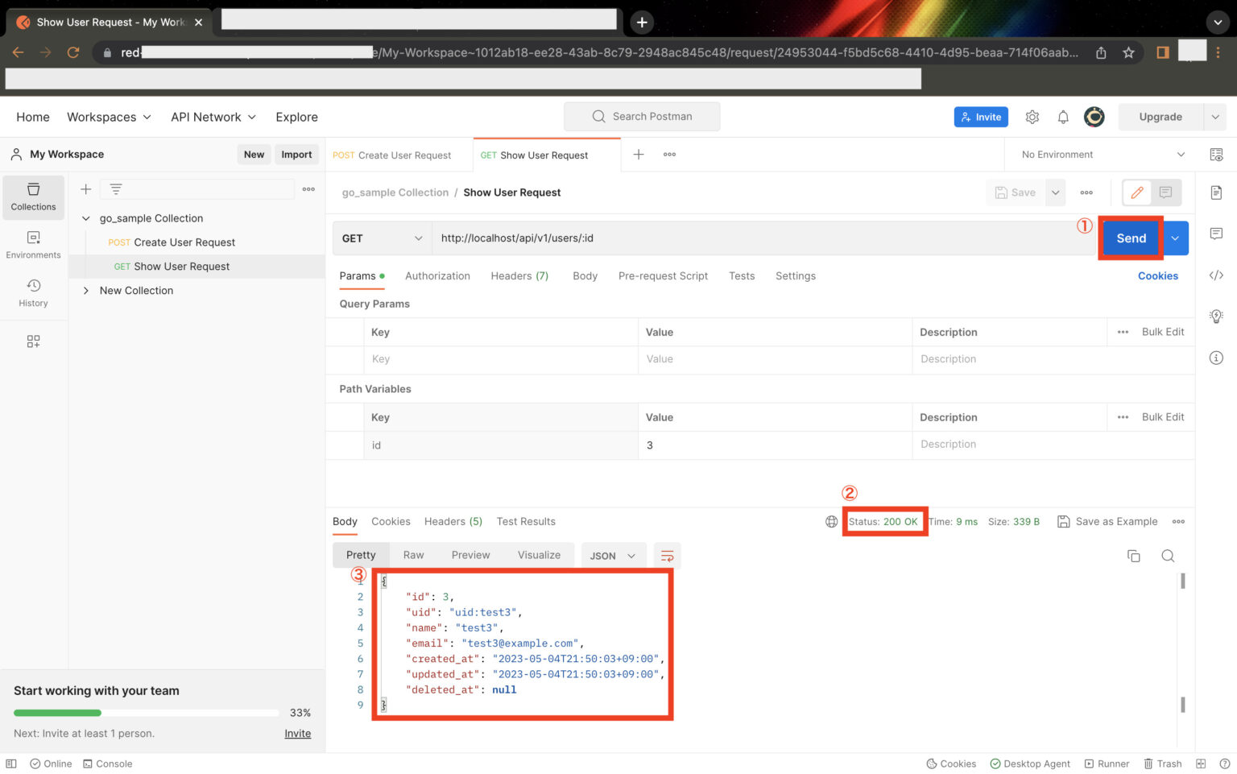Open the documentation icon in right sidebar
Viewport: 1237px width, 774px height.
tap(1216, 192)
